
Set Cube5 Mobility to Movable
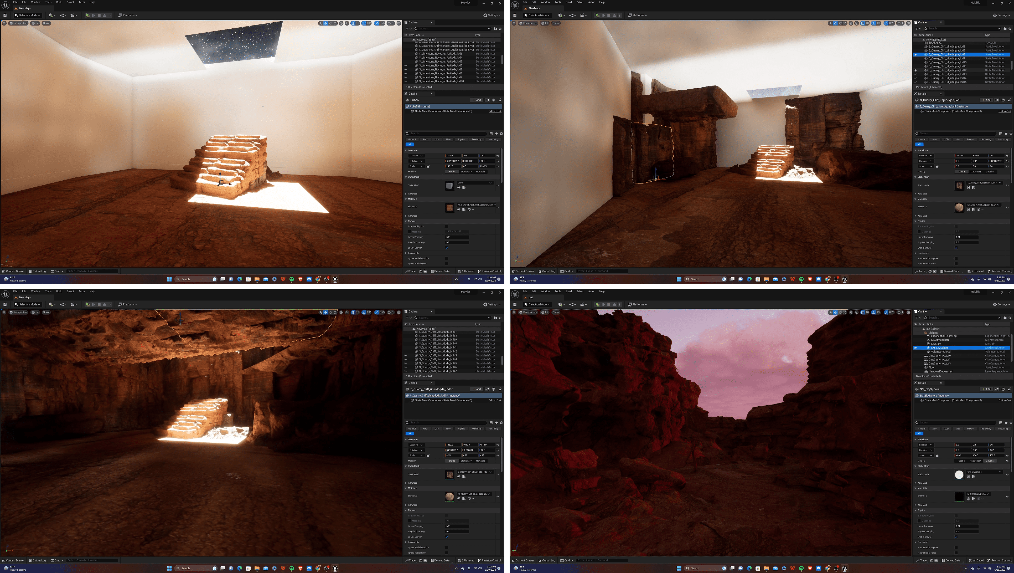(480, 172)
